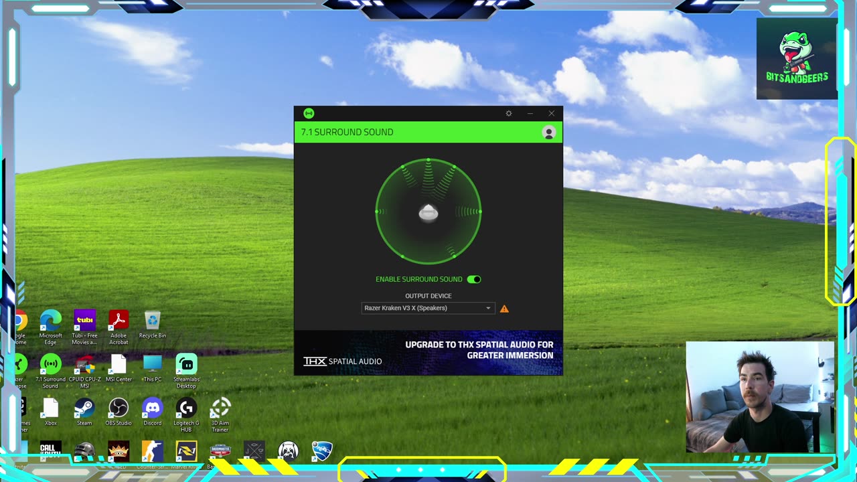Select the OBS Studio shortcut
The width and height of the screenshot is (857, 482).
pyautogui.click(x=119, y=412)
